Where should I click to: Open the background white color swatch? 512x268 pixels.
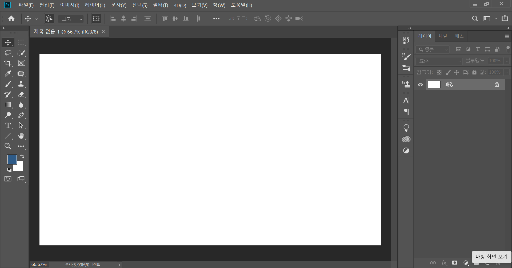click(x=20, y=167)
